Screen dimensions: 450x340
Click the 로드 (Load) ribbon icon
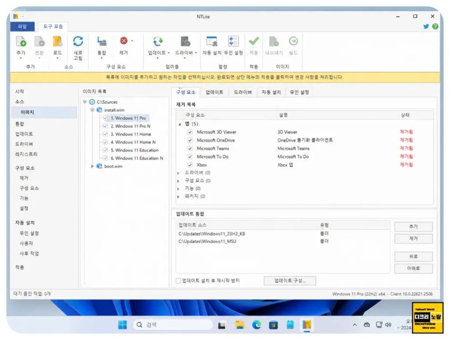tap(58, 42)
